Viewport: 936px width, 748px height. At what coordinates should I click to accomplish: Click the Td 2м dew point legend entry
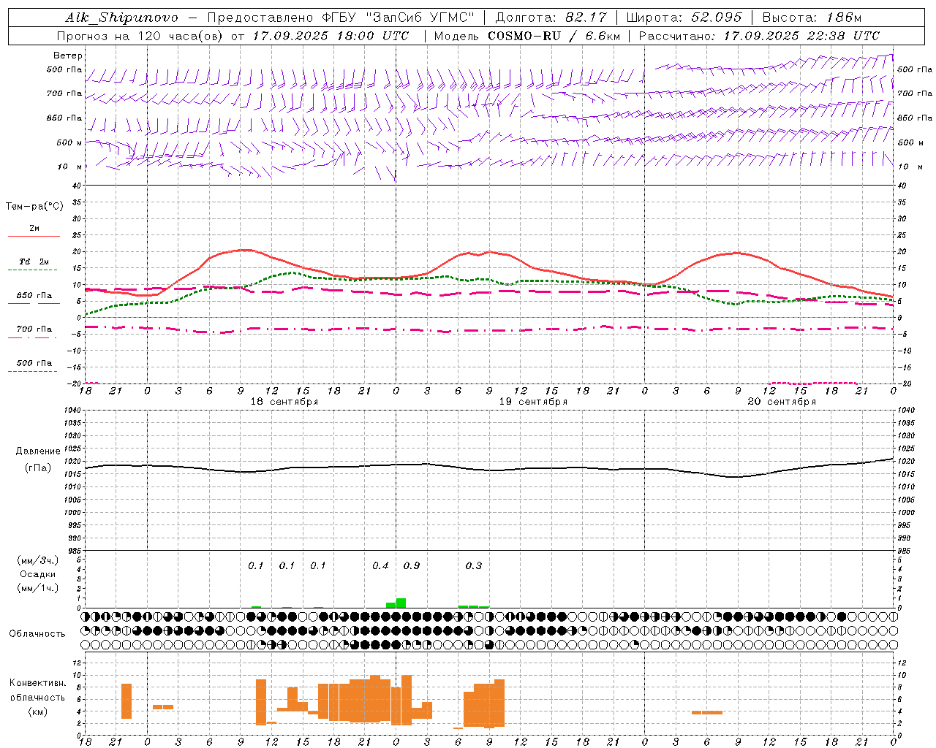click(34, 262)
